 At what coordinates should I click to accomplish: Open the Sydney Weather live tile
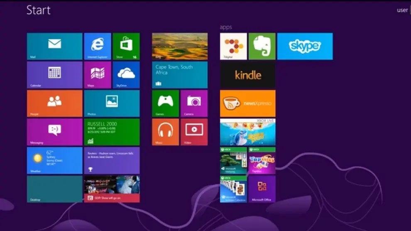tap(54, 160)
